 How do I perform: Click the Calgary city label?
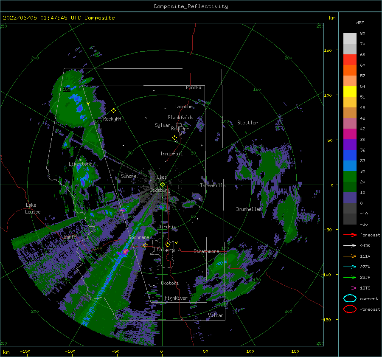click(x=166, y=250)
